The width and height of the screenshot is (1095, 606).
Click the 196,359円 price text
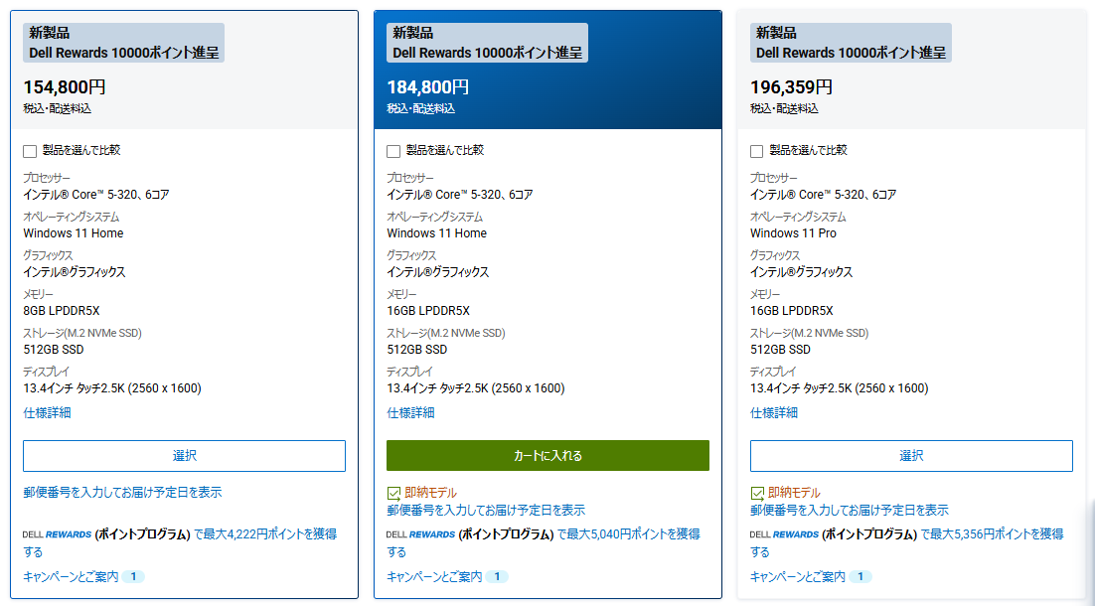(791, 87)
